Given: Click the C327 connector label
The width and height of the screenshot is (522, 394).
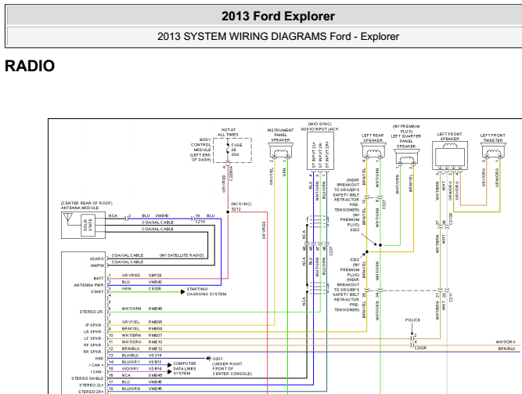Looking at the screenshot, I should point(384,204).
